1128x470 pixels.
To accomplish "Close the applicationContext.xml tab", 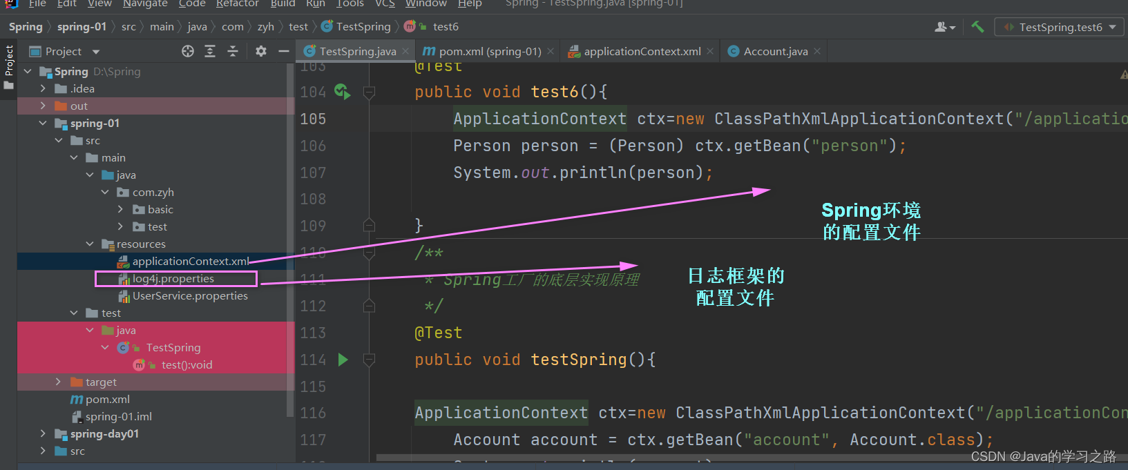I will pyautogui.click(x=710, y=51).
